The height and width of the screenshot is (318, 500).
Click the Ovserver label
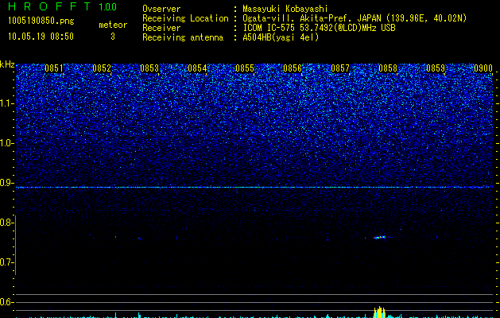coord(161,9)
